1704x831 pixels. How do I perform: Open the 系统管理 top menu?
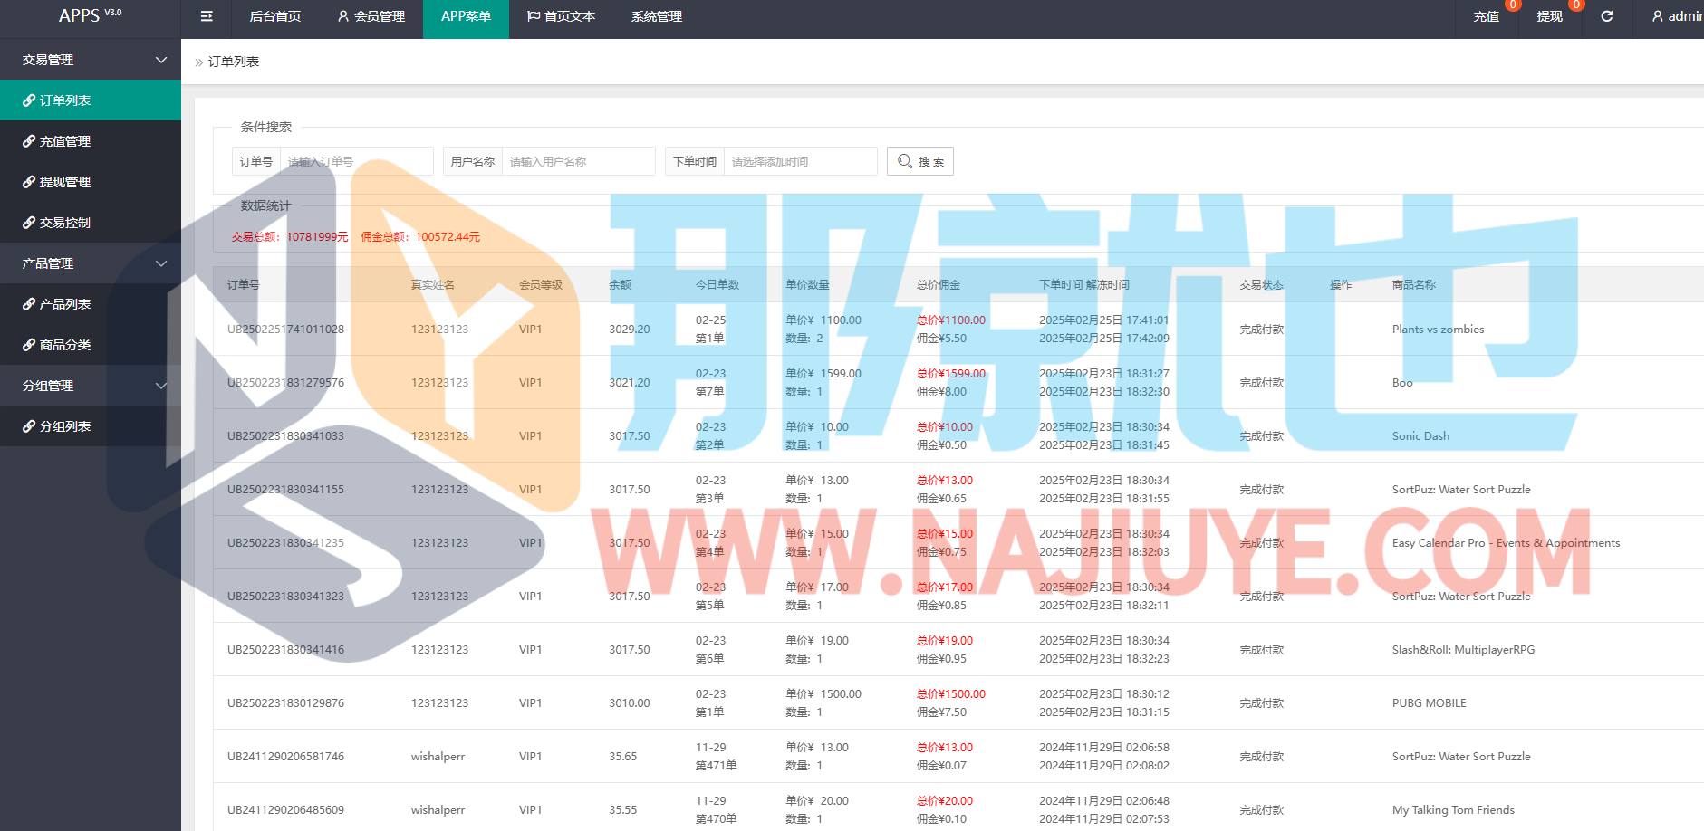click(657, 16)
